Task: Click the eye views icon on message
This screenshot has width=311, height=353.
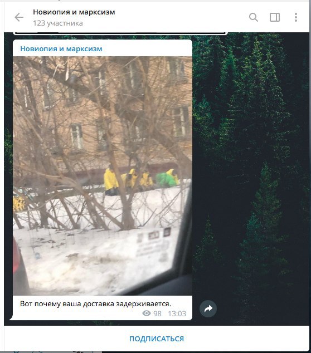Action: (147, 313)
